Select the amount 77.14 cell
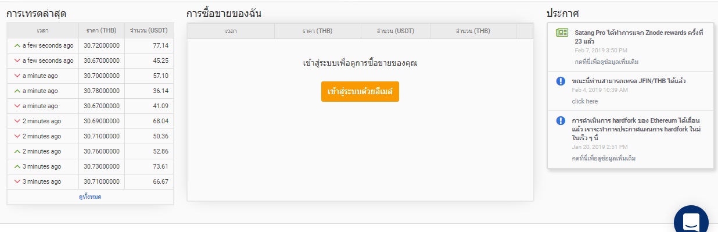Screen dimensions: 718x232 click(149, 45)
